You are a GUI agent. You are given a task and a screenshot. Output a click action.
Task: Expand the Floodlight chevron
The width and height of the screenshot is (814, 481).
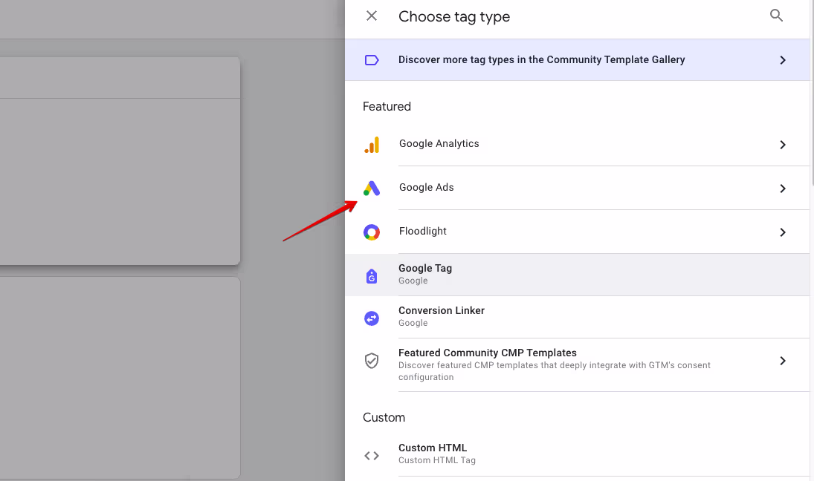coord(782,232)
